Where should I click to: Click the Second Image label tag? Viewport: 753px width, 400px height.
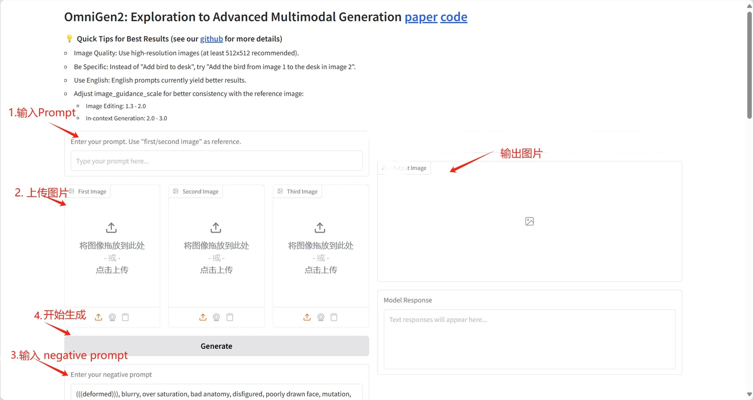(196, 191)
